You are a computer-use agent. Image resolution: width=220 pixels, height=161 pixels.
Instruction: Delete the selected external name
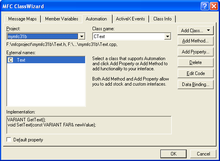click(x=195, y=62)
